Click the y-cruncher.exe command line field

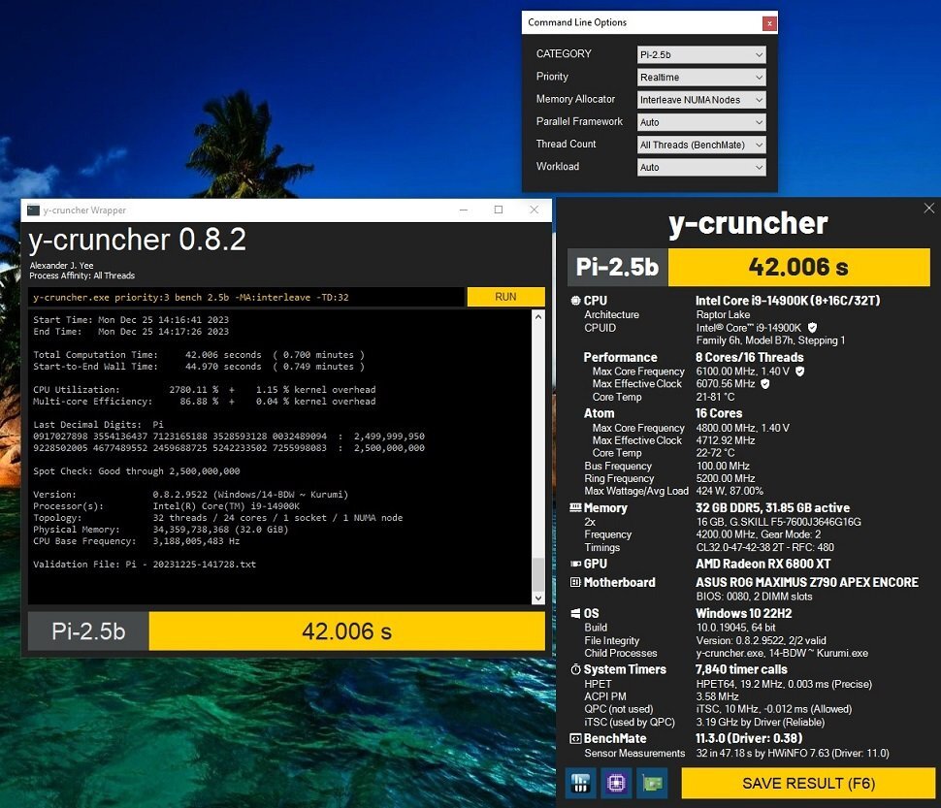[246, 297]
